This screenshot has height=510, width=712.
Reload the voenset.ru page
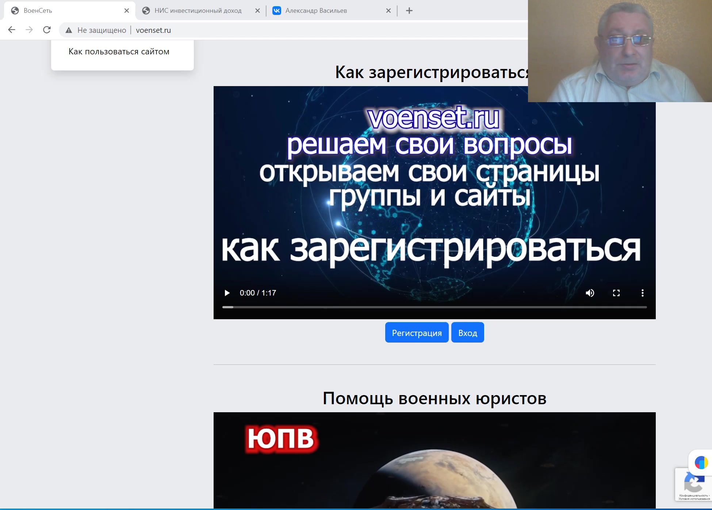click(47, 30)
